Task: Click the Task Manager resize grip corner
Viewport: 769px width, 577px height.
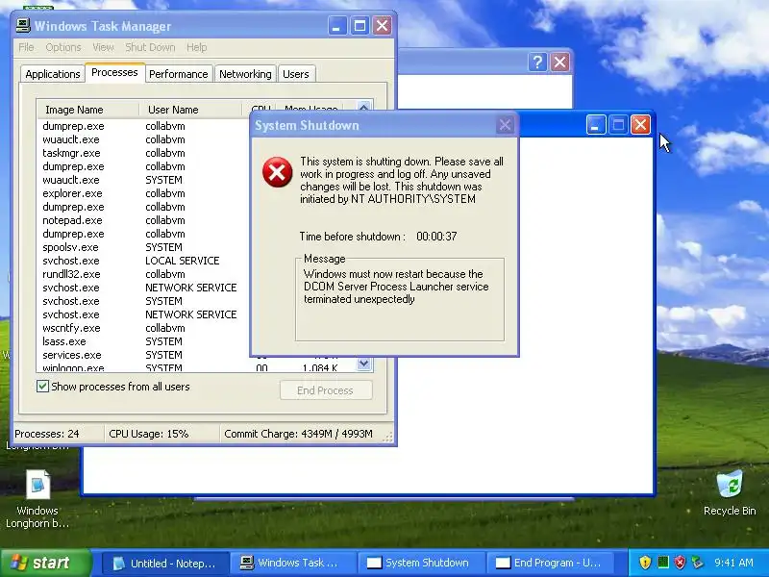Action: coord(388,438)
